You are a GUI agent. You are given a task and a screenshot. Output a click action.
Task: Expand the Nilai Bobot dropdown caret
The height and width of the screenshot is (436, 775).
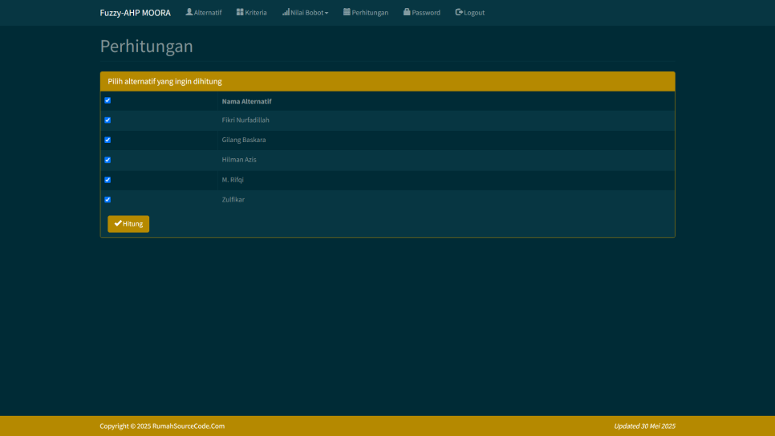pyautogui.click(x=327, y=13)
